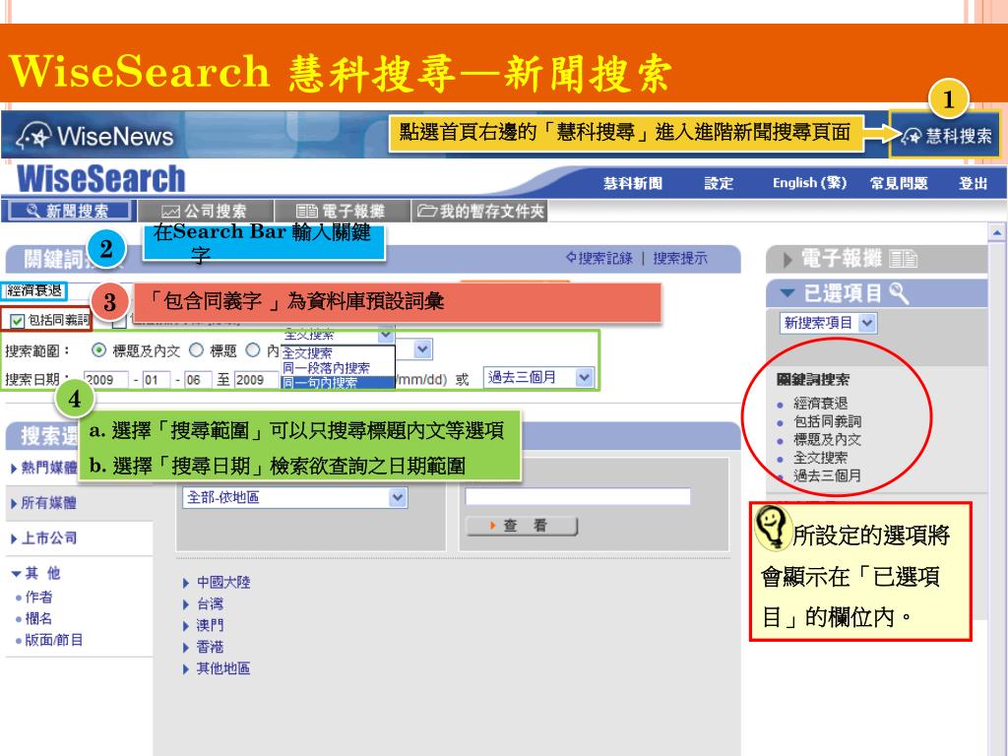1008x756 pixels.
Task: Click 登出 to log out
Action: (x=973, y=183)
